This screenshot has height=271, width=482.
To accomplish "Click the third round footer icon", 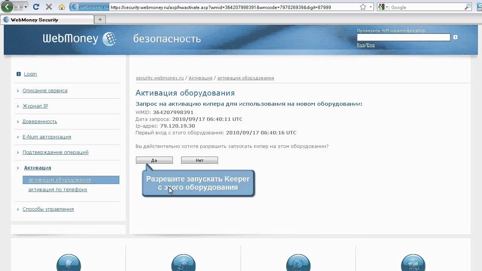I will click(298, 263).
